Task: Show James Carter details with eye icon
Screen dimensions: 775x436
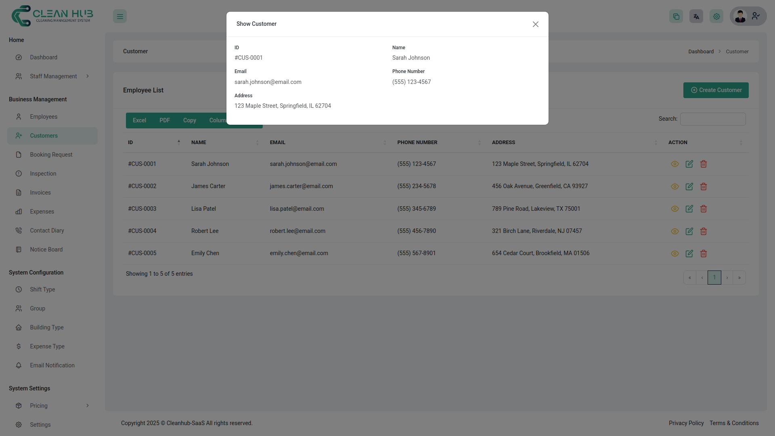Action: (x=674, y=187)
